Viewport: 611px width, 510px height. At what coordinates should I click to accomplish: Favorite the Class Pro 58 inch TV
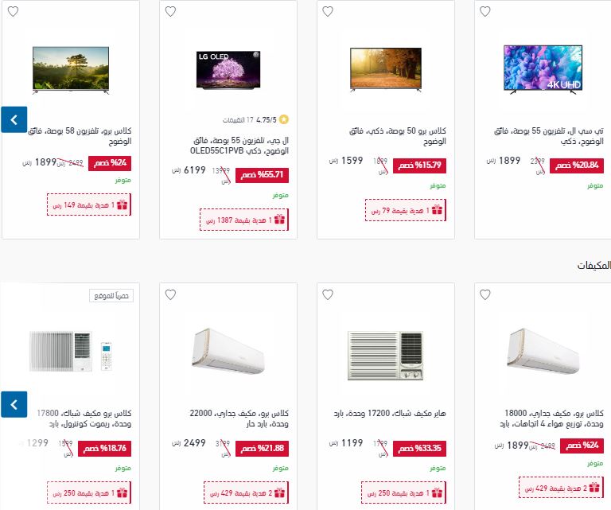tap(14, 12)
